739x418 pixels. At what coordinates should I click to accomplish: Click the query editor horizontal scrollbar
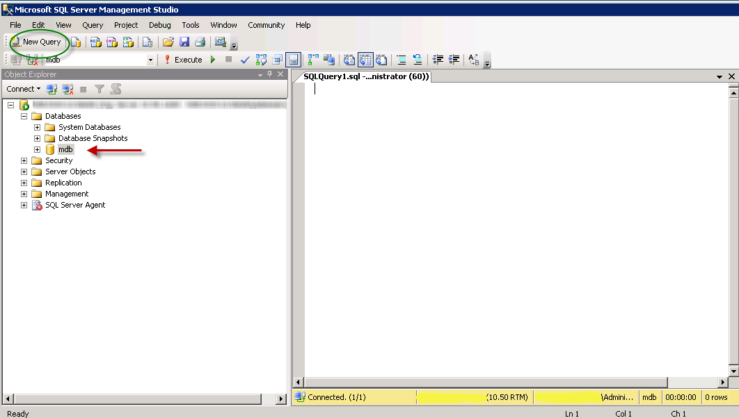tap(486, 383)
